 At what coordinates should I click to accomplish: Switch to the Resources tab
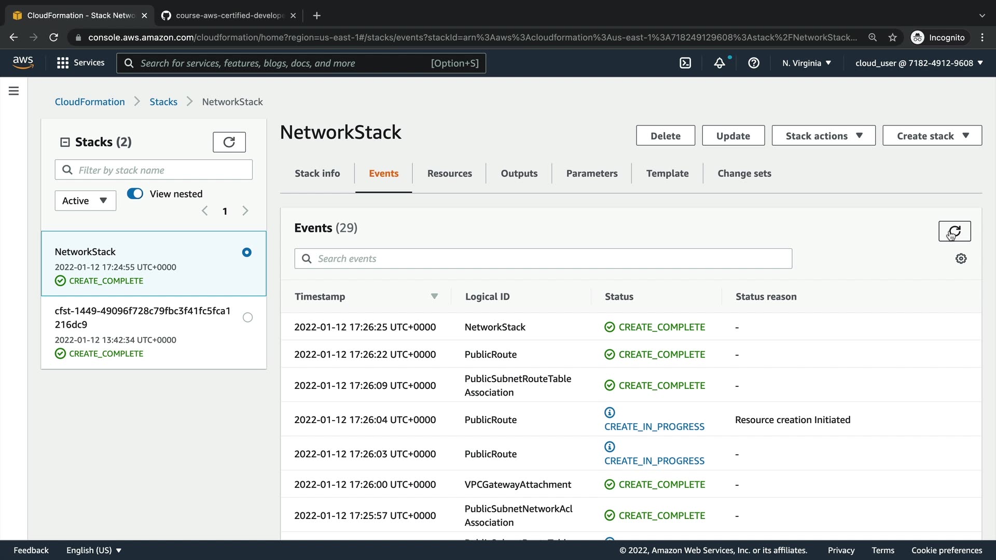click(x=449, y=174)
